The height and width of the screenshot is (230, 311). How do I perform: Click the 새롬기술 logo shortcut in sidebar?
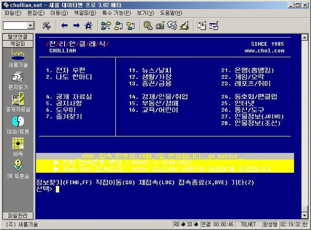coord(18,57)
